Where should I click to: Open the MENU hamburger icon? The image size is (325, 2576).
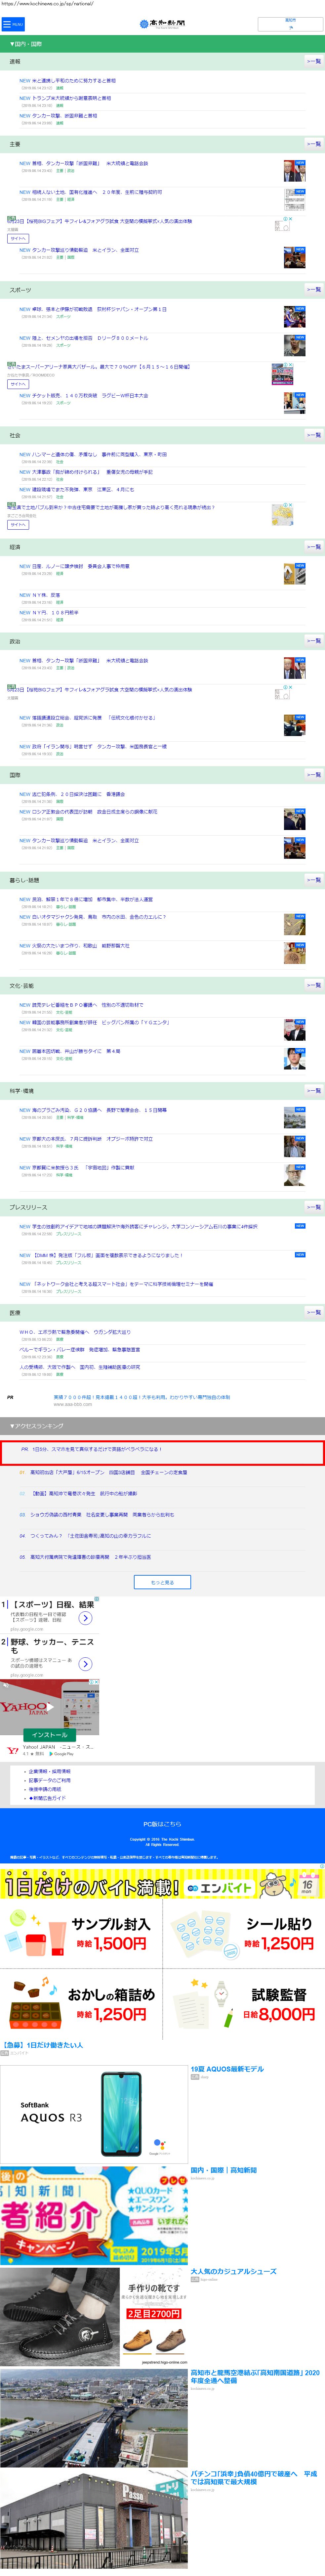point(12,23)
